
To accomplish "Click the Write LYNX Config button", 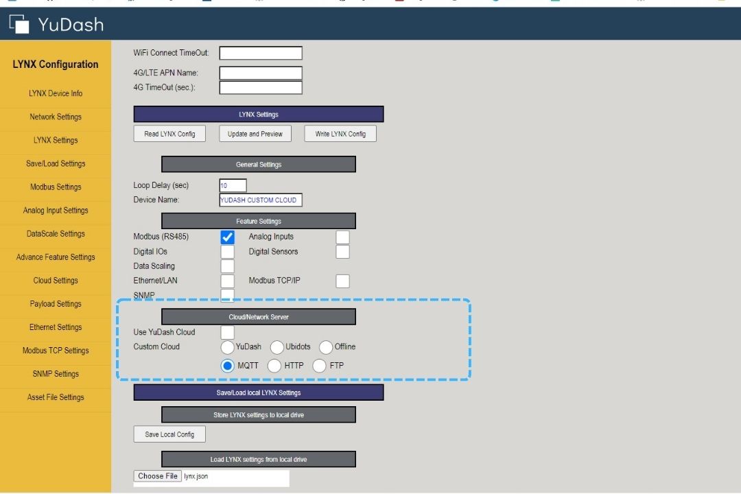I will [340, 134].
